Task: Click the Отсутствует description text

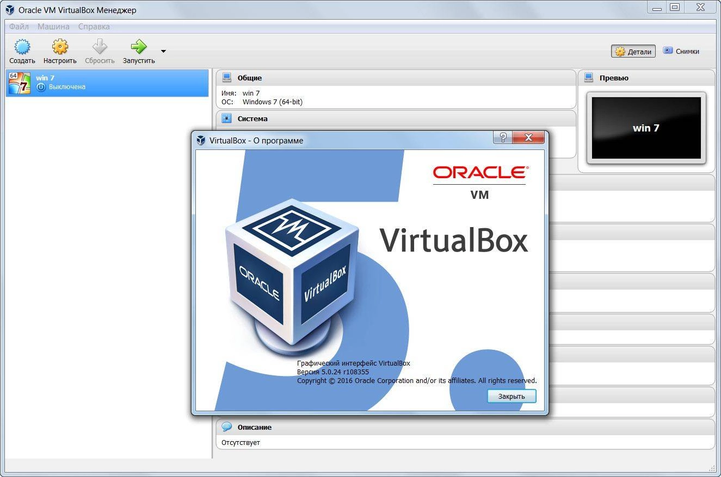Action: point(241,443)
